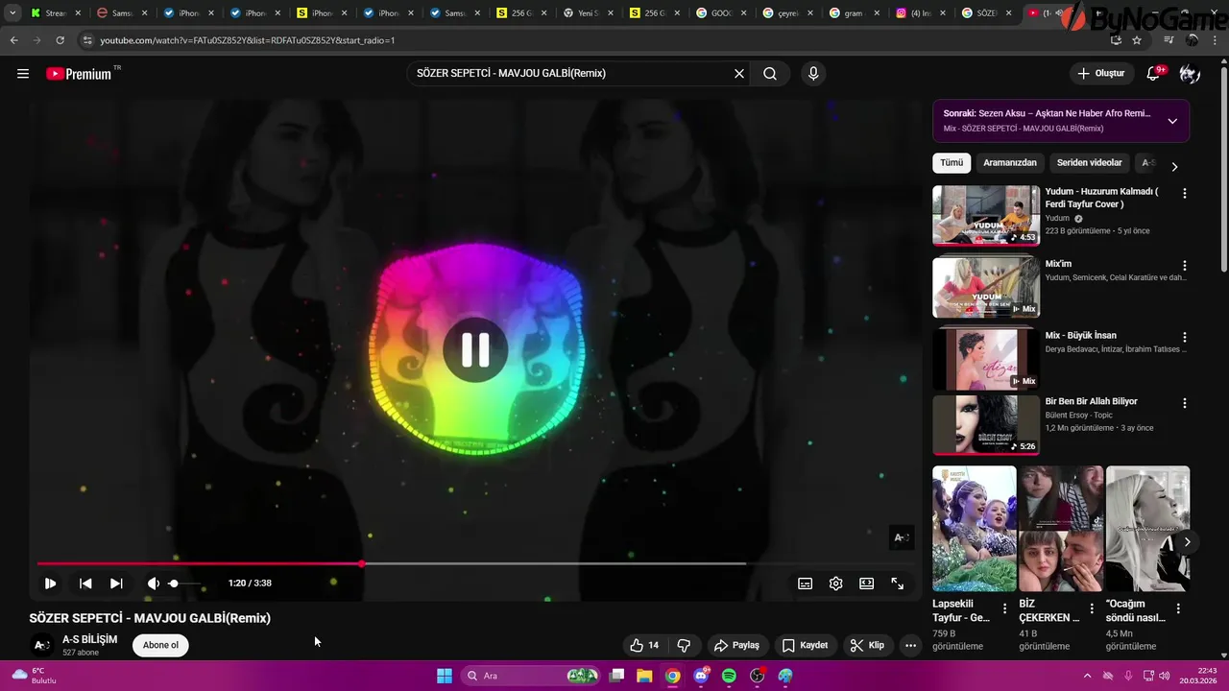Open the YouTube hamburger guide menu
1229x691 pixels.
(23, 74)
